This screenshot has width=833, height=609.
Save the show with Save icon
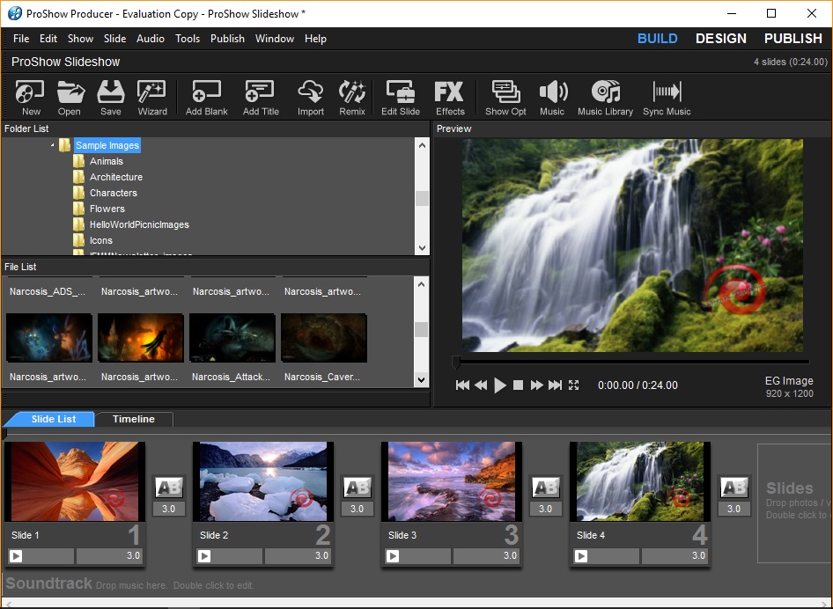coord(110,97)
